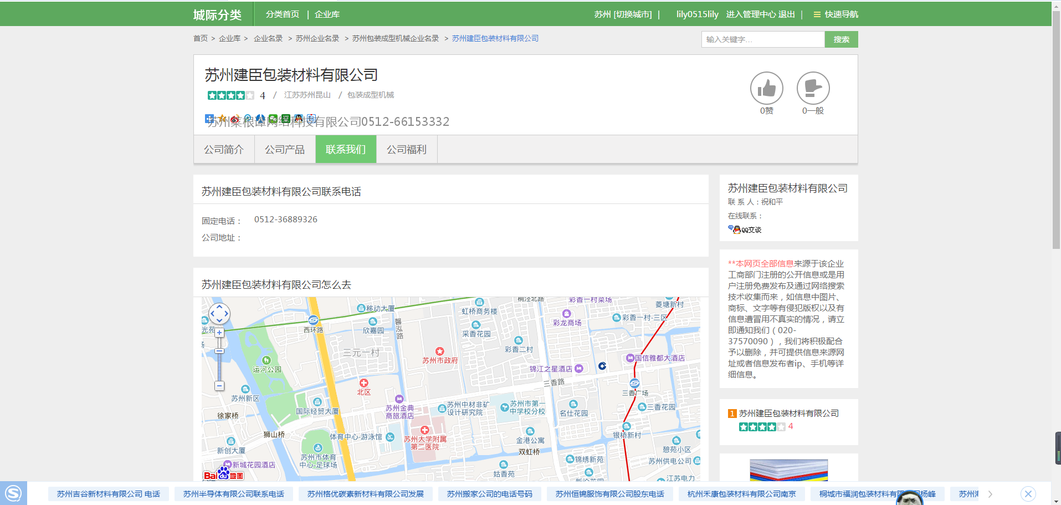Go to 分类首页 in top bar
Viewport: 1061px width, 505px height.
(283, 14)
